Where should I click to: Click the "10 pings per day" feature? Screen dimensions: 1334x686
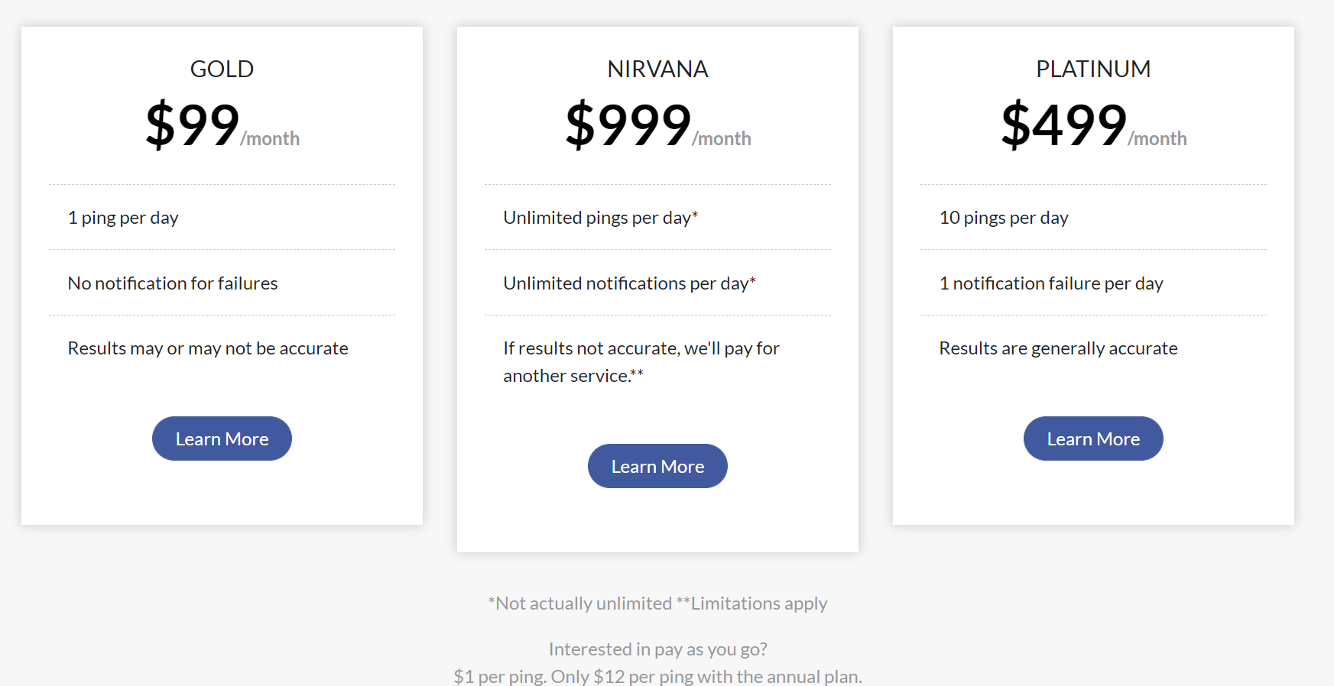pyautogui.click(x=1004, y=218)
